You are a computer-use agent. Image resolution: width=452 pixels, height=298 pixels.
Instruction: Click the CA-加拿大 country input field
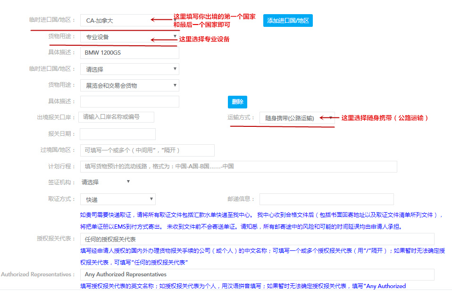(x=130, y=20)
